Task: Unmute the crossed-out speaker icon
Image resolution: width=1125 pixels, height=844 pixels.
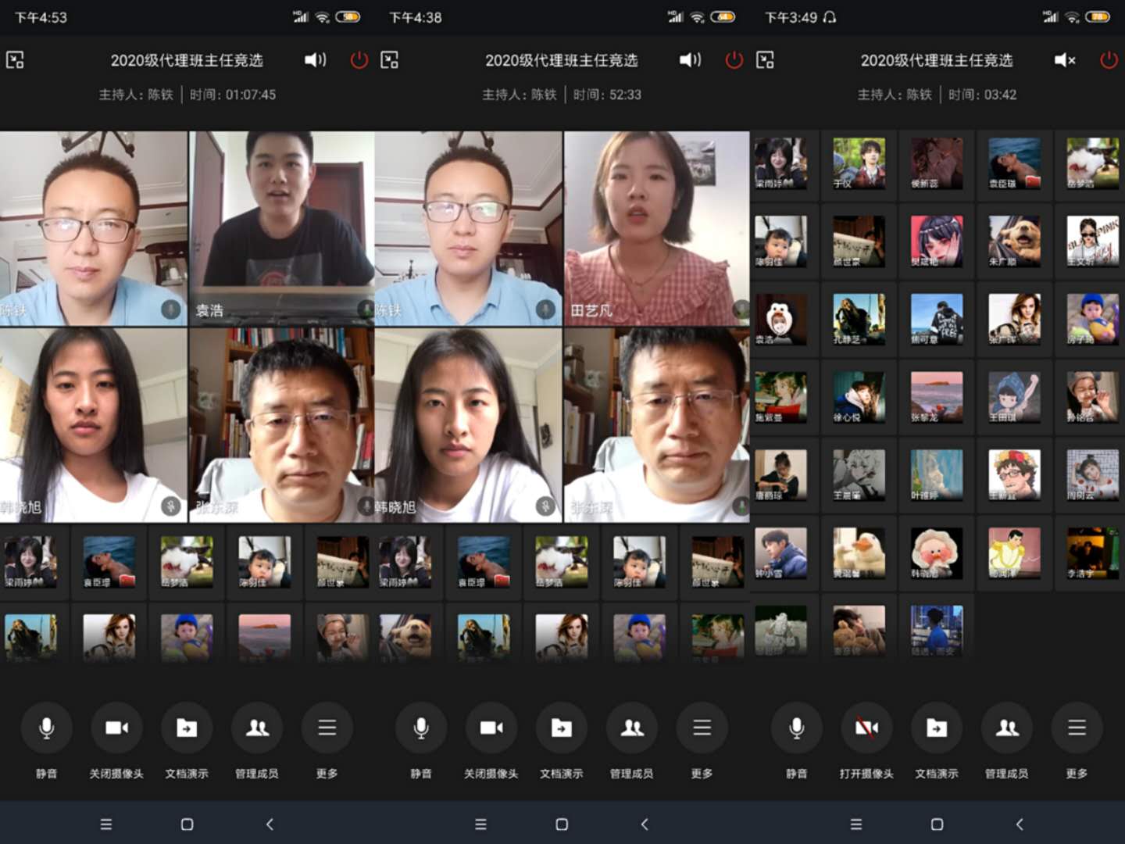Action: click(x=1065, y=60)
